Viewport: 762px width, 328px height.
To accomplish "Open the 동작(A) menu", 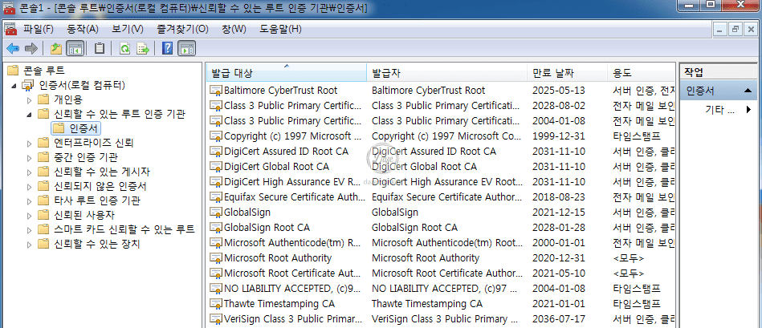I will click(x=83, y=29).
